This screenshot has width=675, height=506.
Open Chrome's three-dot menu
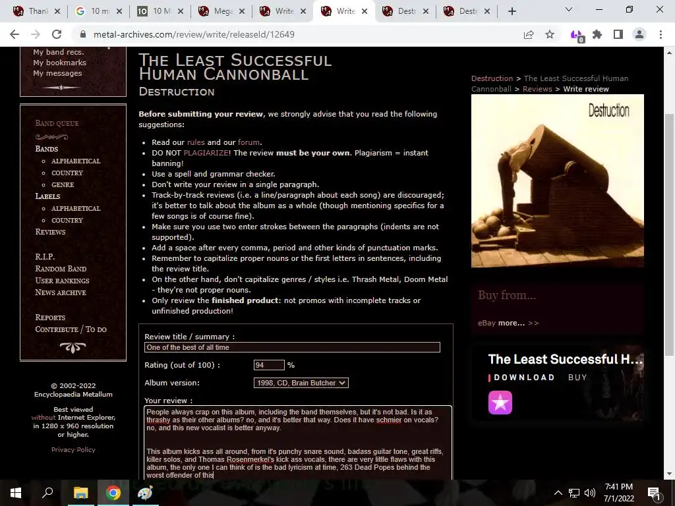[x=660, y=34]
